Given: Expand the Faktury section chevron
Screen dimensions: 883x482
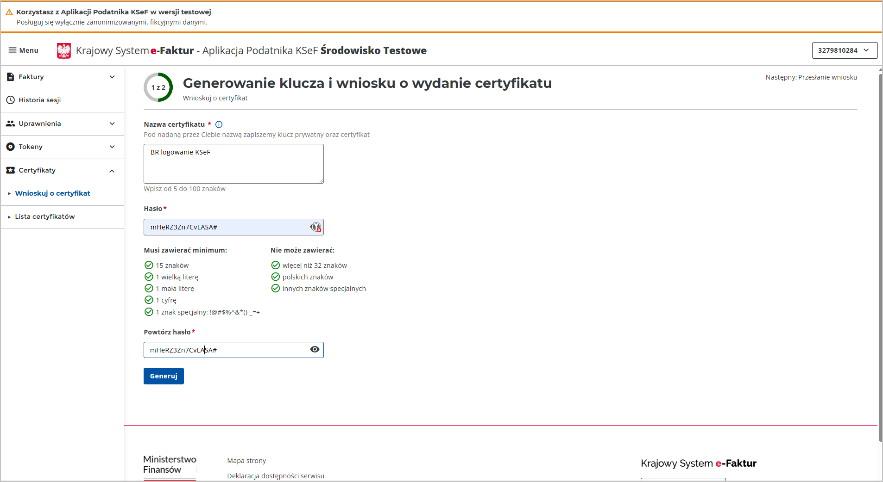Looking at the screenshot, I should [112, 77].
